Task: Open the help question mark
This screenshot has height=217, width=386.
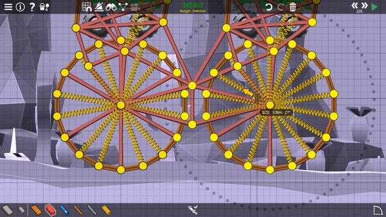Action: pyautogui.click(x=32, y=7)
